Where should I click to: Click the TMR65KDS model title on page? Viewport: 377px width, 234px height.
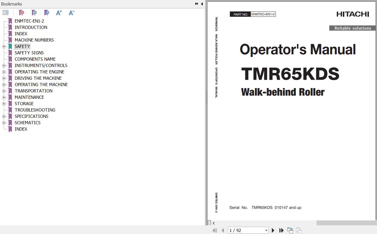290,74
